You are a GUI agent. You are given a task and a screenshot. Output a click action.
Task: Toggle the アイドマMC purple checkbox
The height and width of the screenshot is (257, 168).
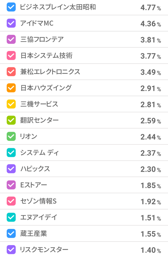point(11,23)
